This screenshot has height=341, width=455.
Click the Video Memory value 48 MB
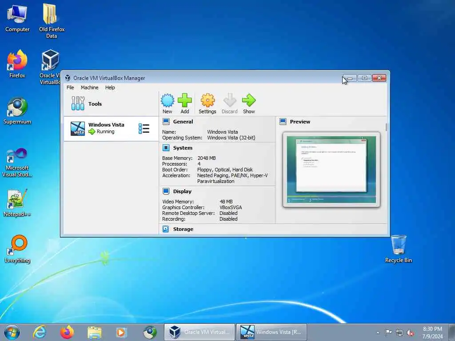coord(226,202)
